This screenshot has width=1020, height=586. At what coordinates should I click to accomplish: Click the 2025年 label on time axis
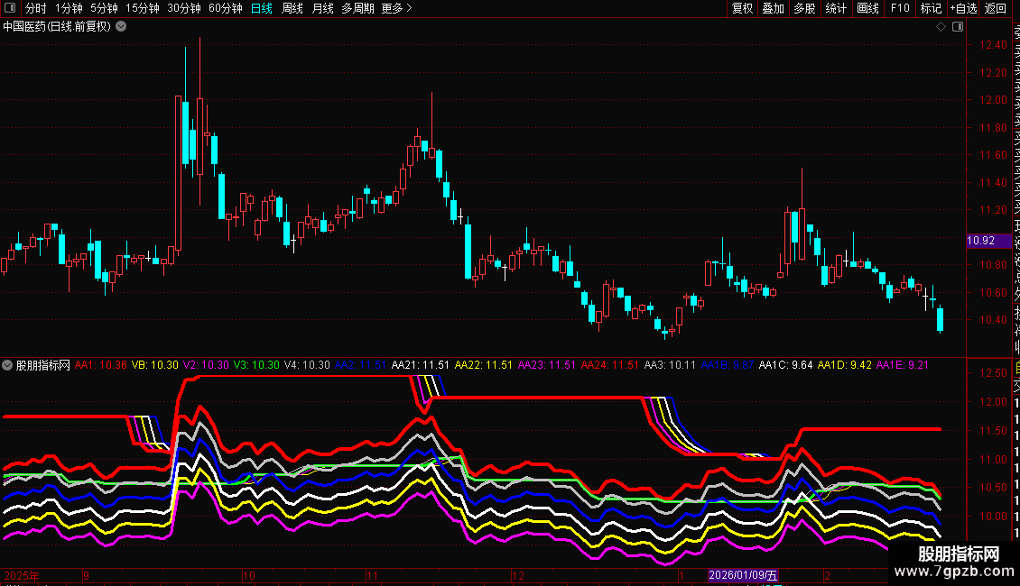tap(22, 575)
